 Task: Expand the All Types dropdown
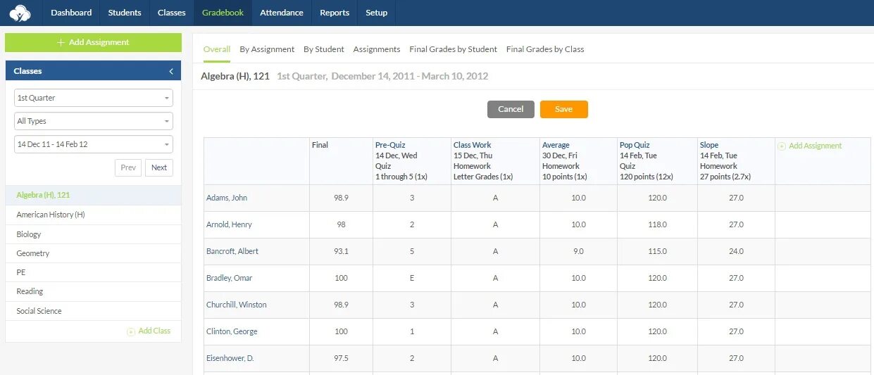click(x=94, y=121)
